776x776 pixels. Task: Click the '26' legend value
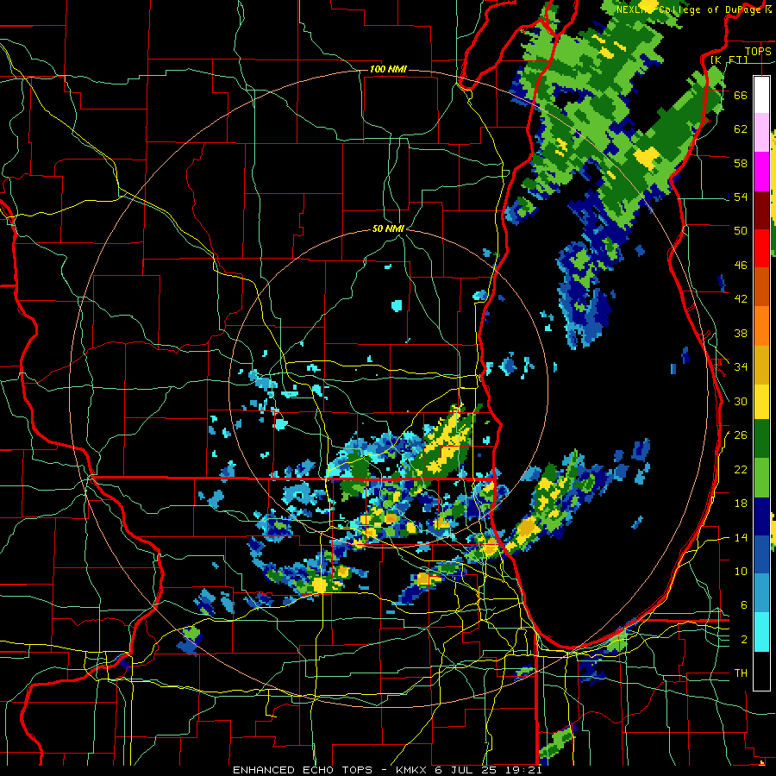(x=741, y=435)
